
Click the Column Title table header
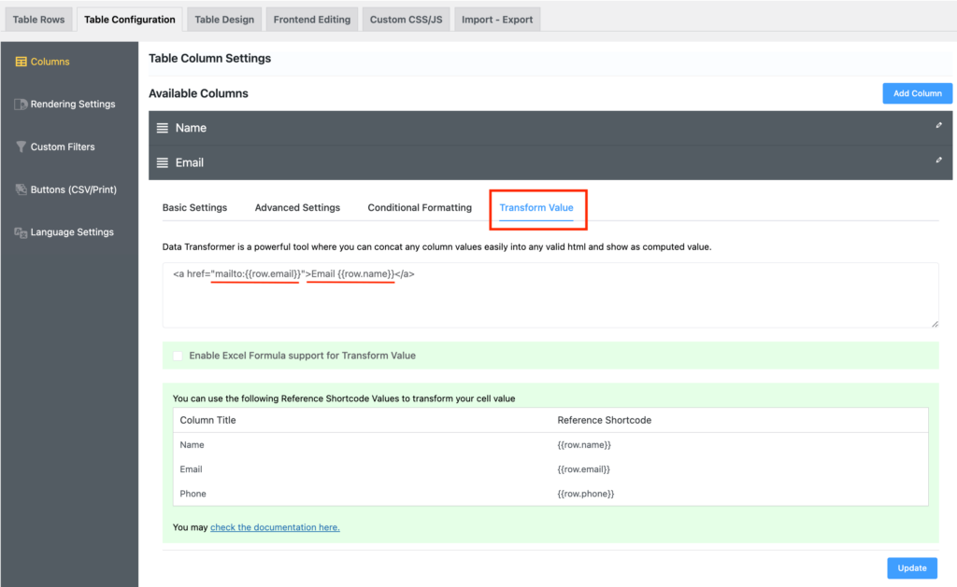(x=207, y=420)
